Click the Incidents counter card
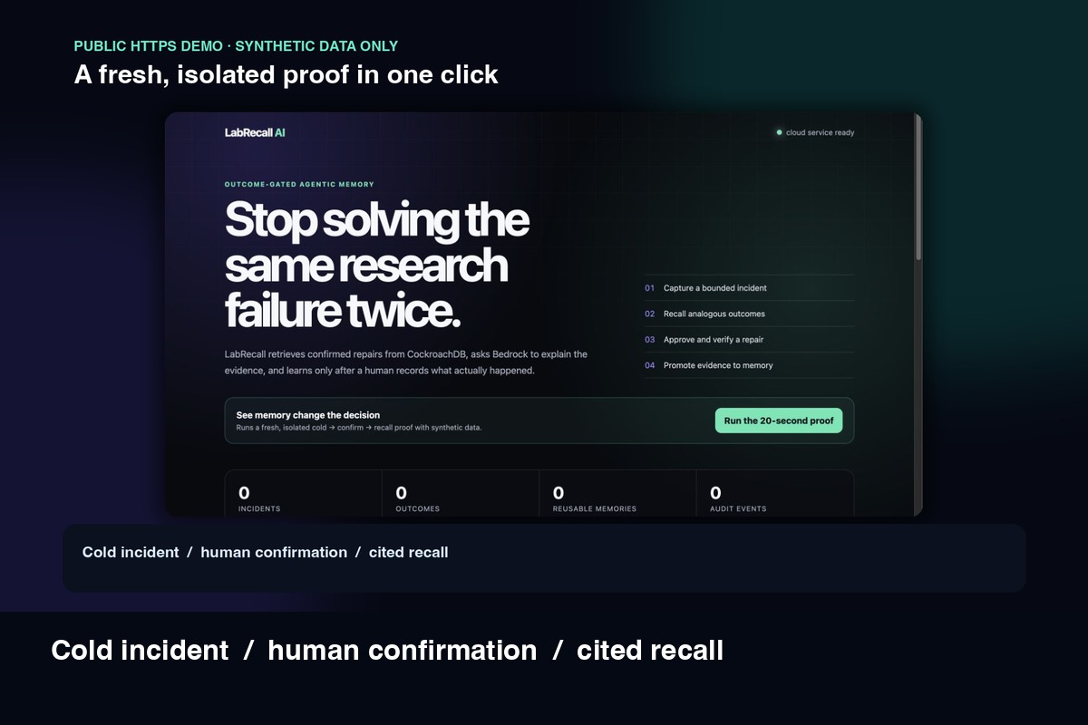This screenshot has width=1088, height=725. tap(303, 494)
